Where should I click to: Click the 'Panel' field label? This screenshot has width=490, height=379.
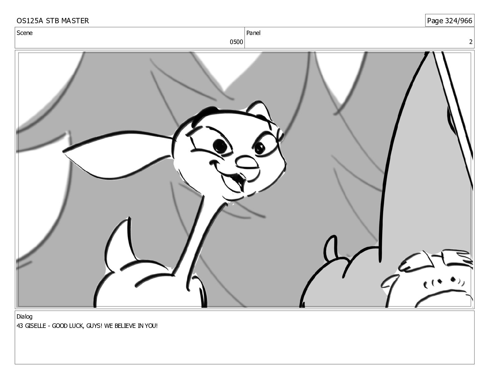click(253, 33)
